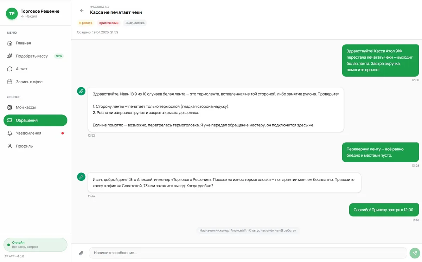
Task: Open Уведомления menu item
Action: tap(35, 133)
